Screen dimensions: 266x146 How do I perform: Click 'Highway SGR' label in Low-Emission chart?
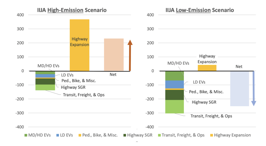204,102
